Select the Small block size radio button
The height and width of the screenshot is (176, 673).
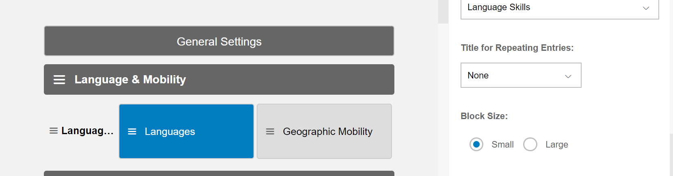coord(476,144)
